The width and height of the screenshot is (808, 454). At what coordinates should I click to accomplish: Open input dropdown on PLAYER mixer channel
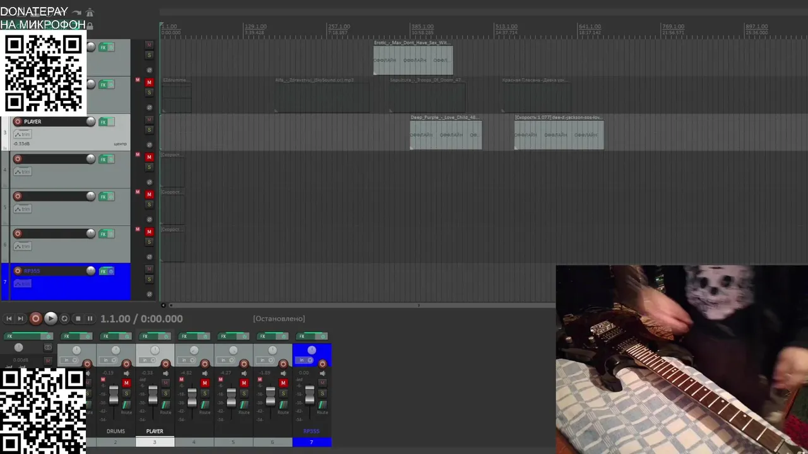[149, 361]
